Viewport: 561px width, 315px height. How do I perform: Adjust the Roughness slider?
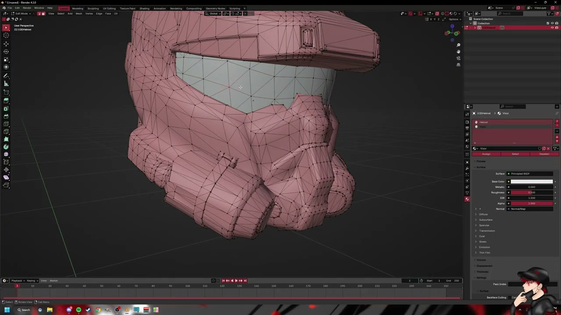click(x=531, y=192)
